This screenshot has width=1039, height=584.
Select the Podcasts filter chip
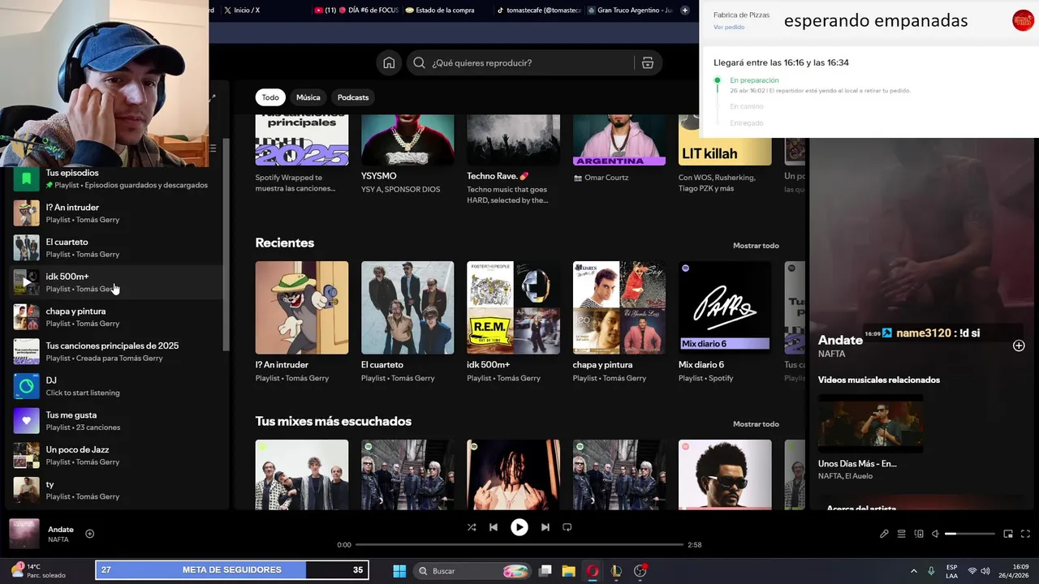[353, 97]
